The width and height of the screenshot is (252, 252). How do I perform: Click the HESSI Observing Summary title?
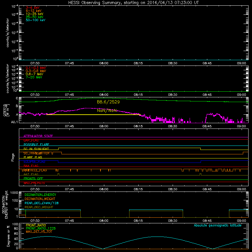pyautogui.click(x=134, y=3)
